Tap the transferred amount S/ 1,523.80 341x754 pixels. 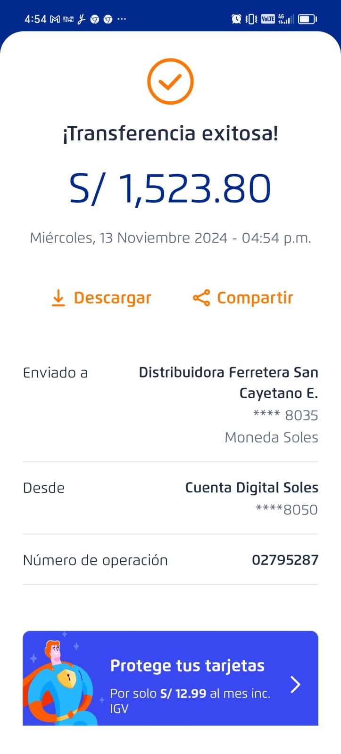click(170, 188)
